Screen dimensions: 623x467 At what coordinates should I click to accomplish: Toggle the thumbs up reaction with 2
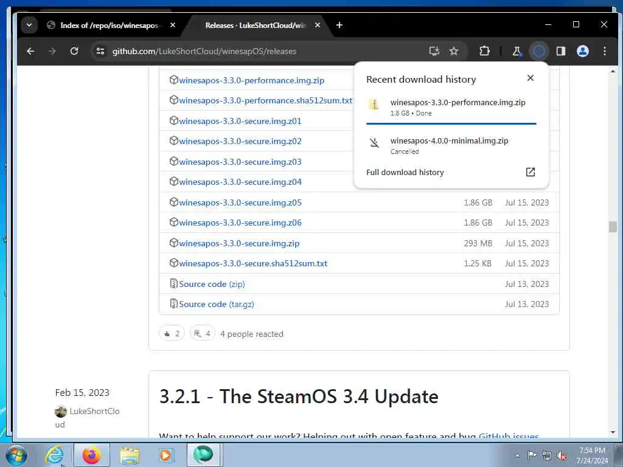(x=172, y=334)
